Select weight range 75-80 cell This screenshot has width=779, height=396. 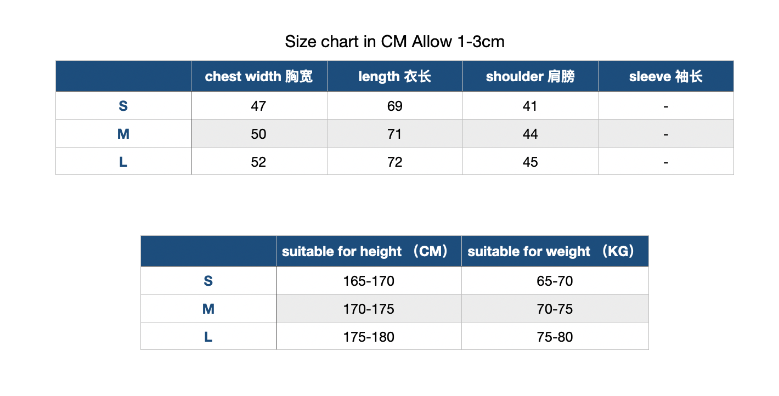[x=555, y=337]
